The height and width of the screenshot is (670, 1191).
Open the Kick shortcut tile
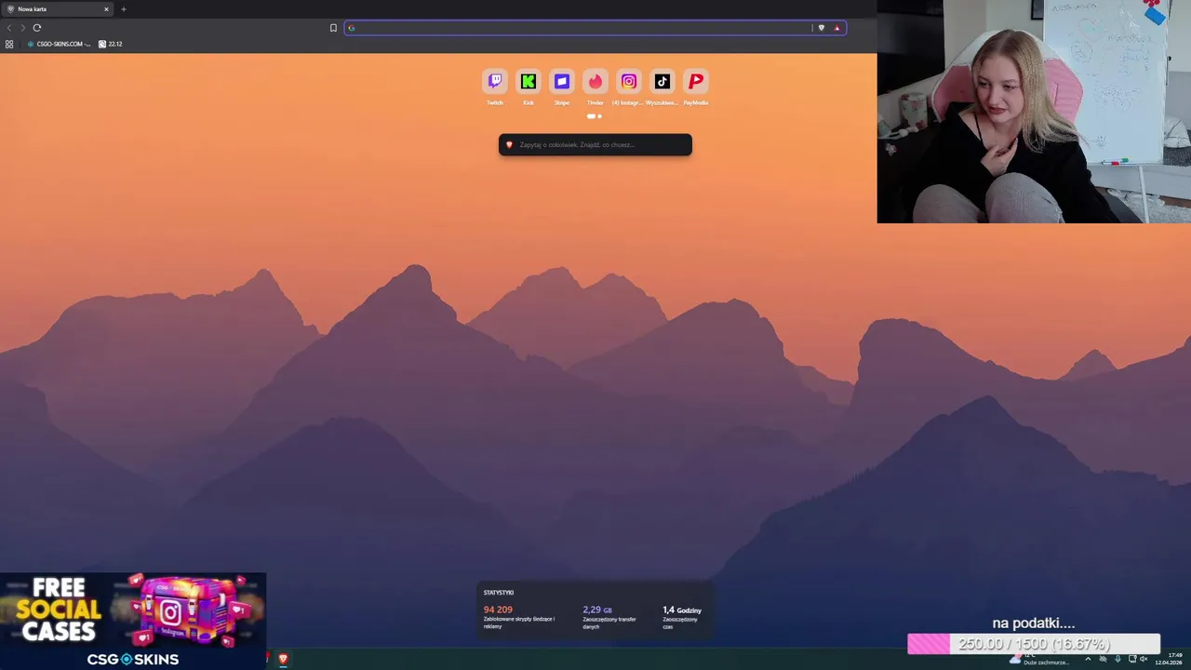point(529,82)
